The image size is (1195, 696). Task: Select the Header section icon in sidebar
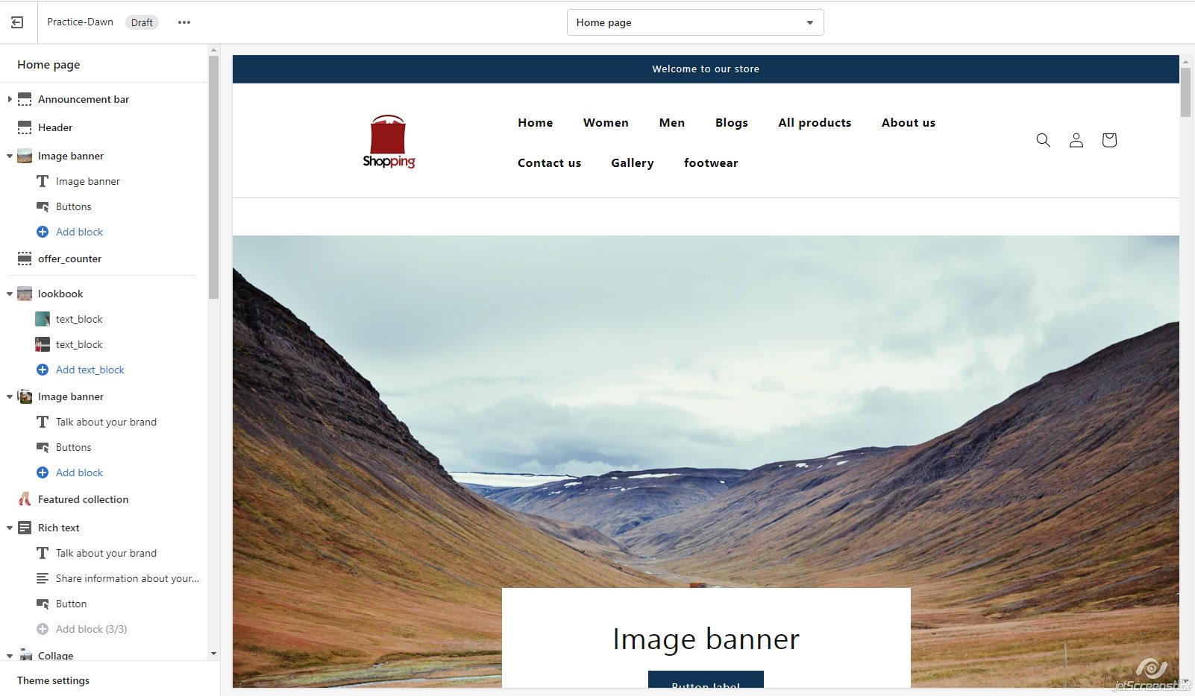(25, 127)
